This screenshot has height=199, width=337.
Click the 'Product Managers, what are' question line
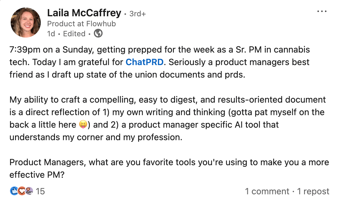(x=169, y=162)
